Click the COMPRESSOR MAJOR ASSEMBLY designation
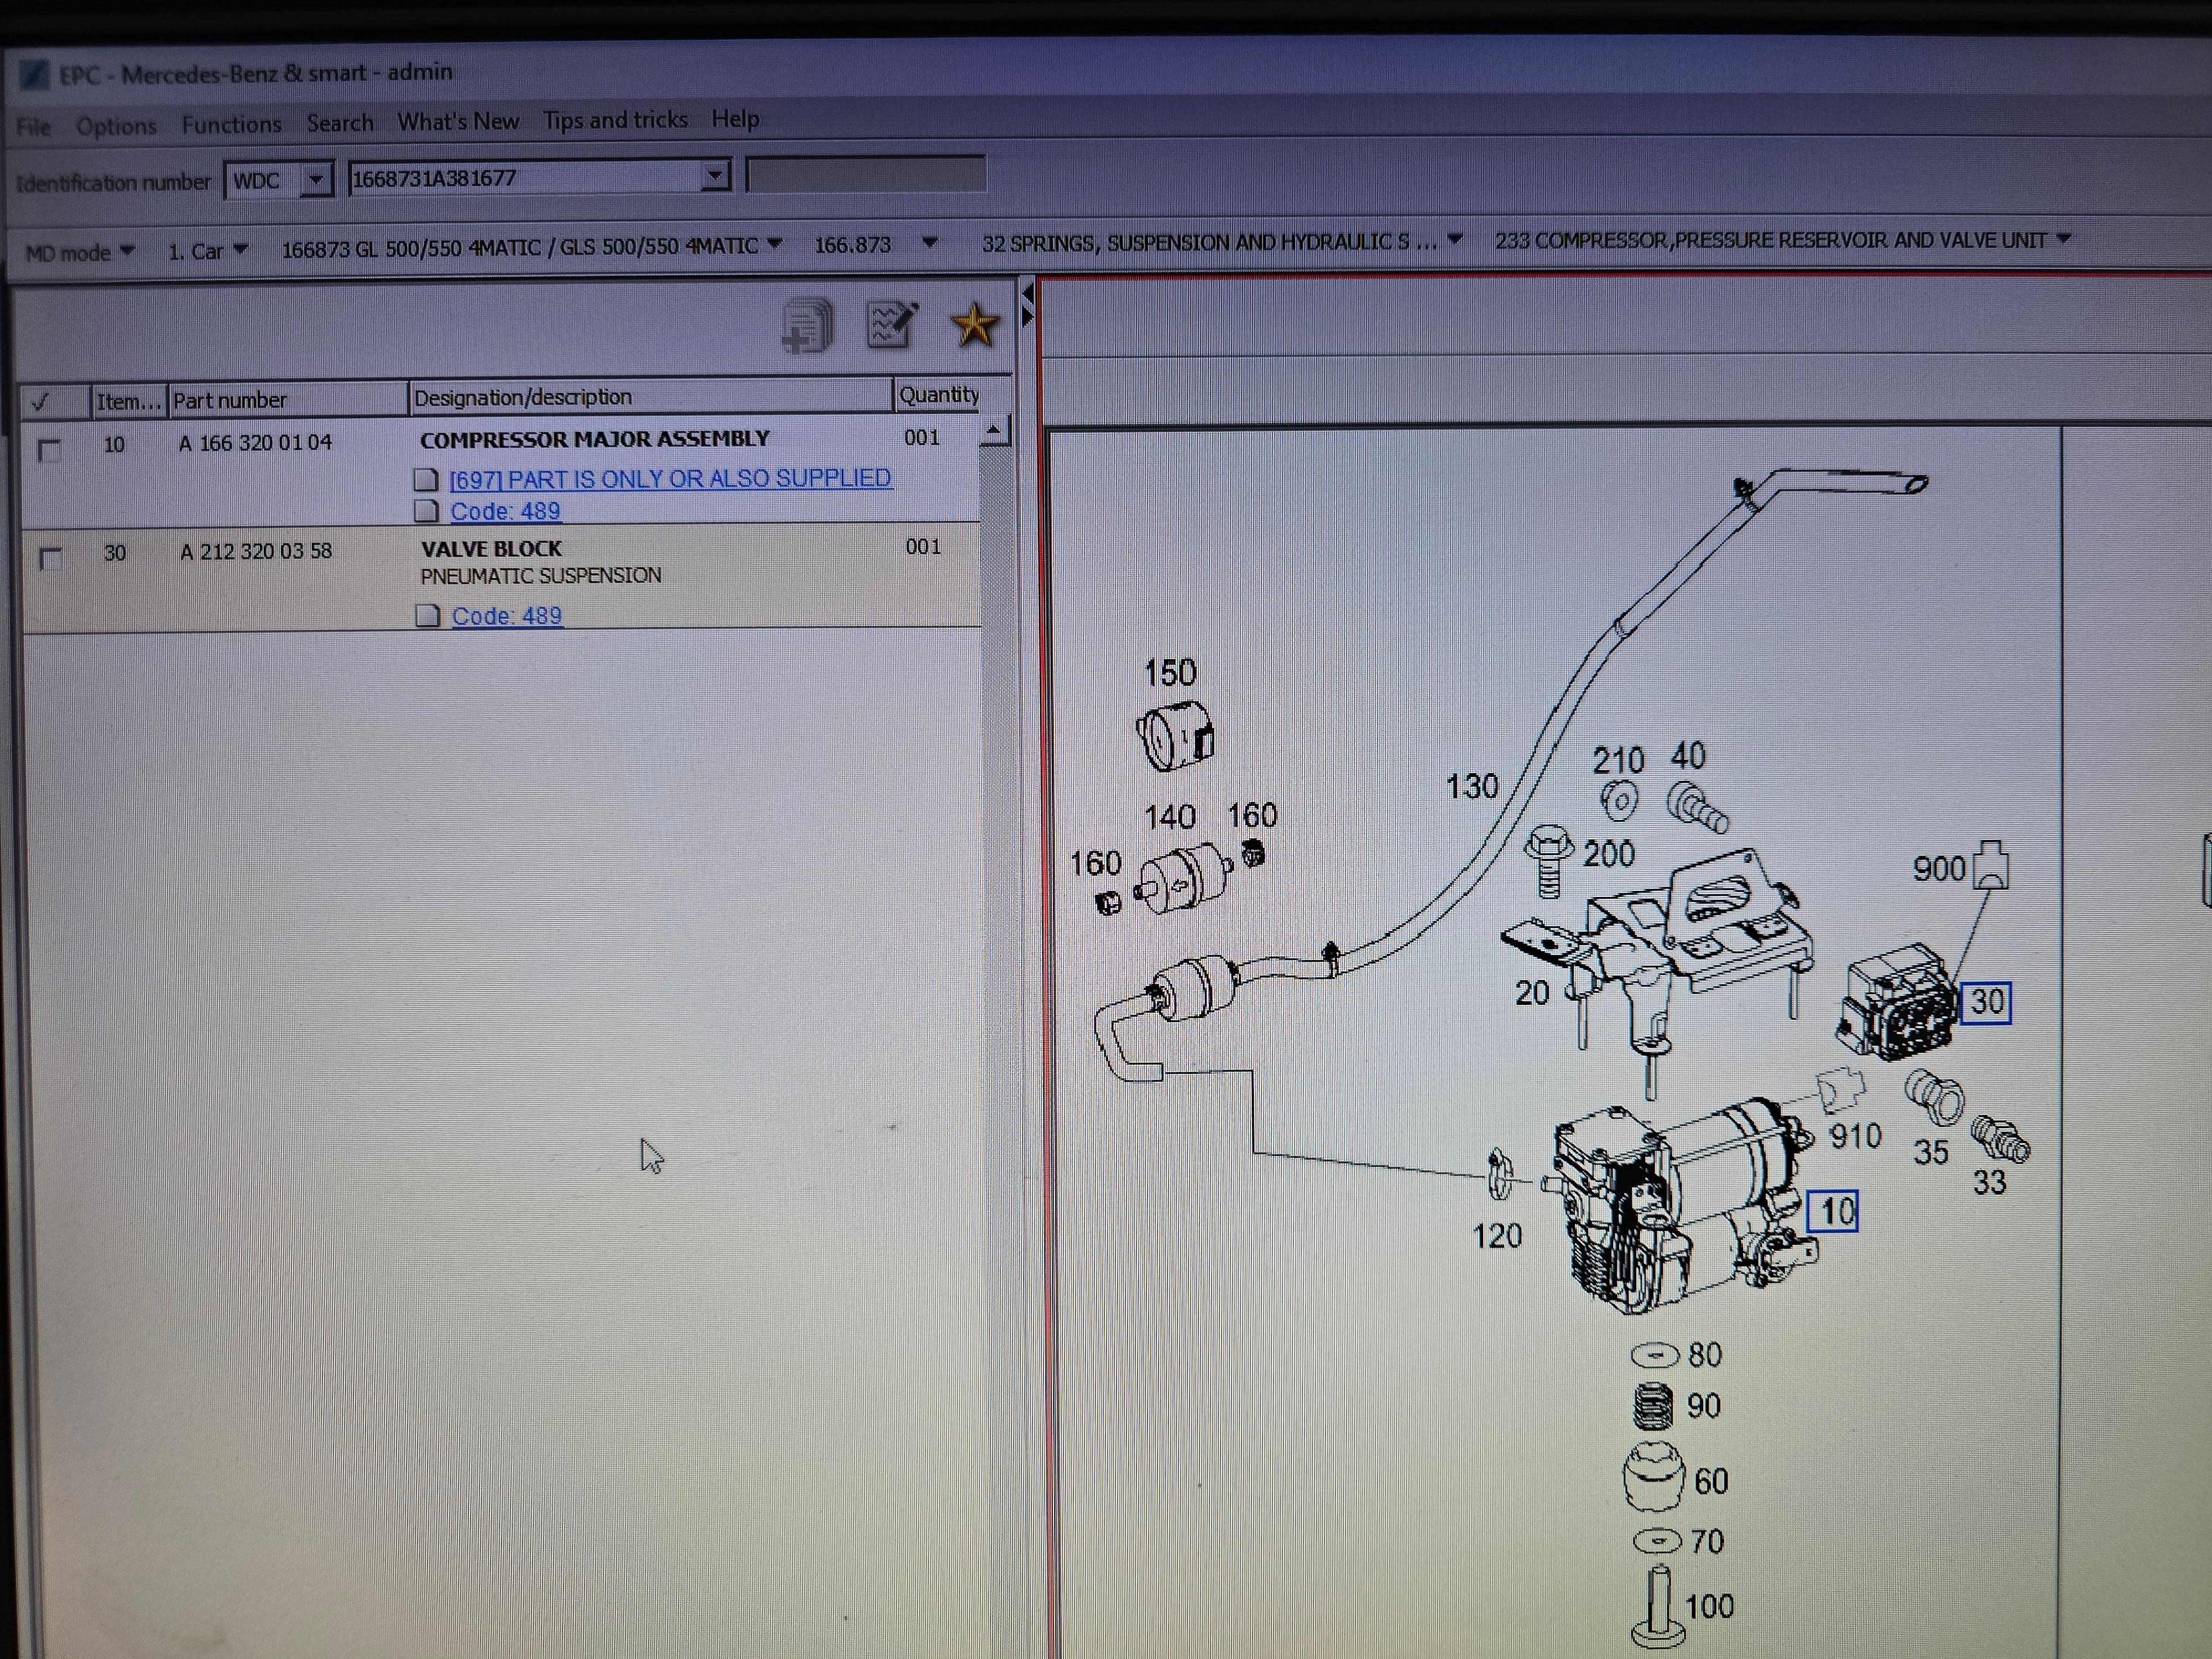 tap(595, 439)
